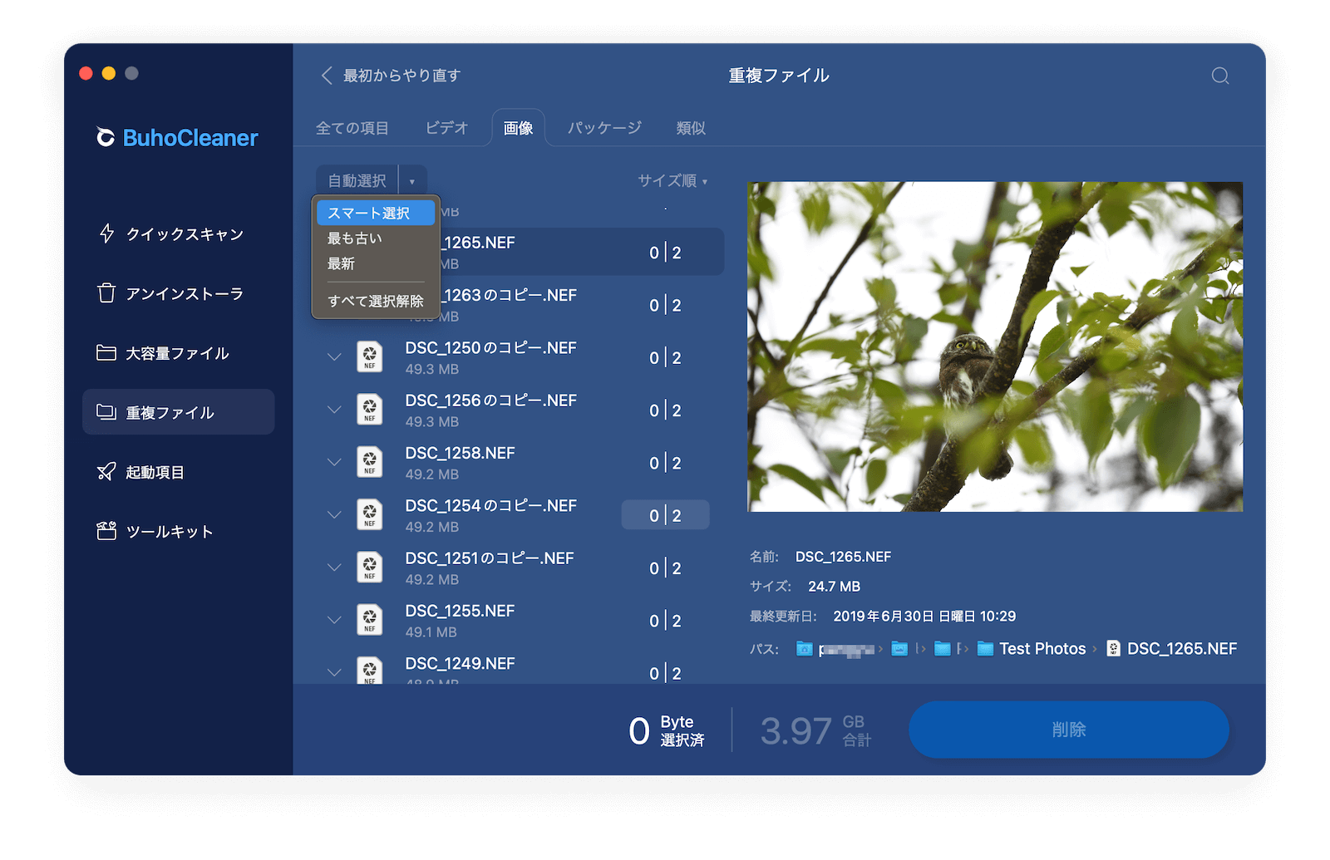This screenshot has height=860, width=1330.
Task: Click the 自動選択 button
Action: (357, 181)
